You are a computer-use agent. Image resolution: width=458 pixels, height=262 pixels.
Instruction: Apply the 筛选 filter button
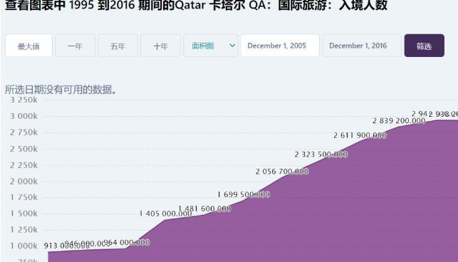click(424, 46)
